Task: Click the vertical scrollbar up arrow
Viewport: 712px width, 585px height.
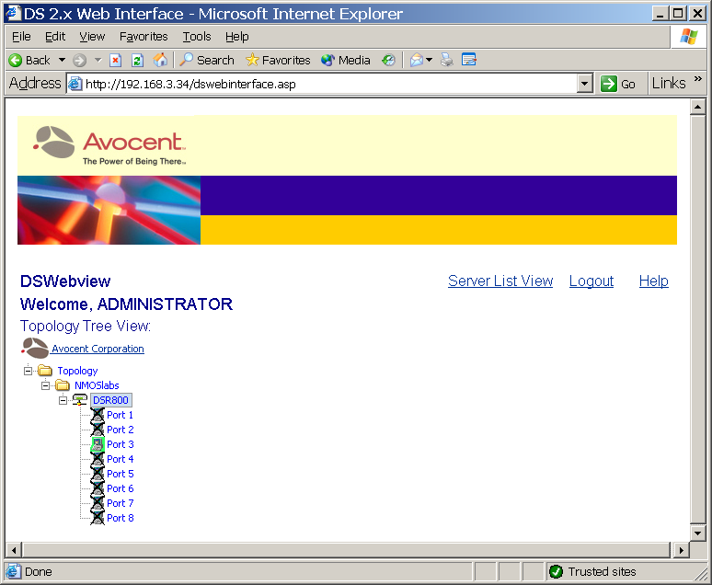Action: (x=697, y=108)
